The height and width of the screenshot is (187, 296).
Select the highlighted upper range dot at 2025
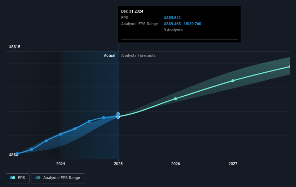(x=118, y=114)
